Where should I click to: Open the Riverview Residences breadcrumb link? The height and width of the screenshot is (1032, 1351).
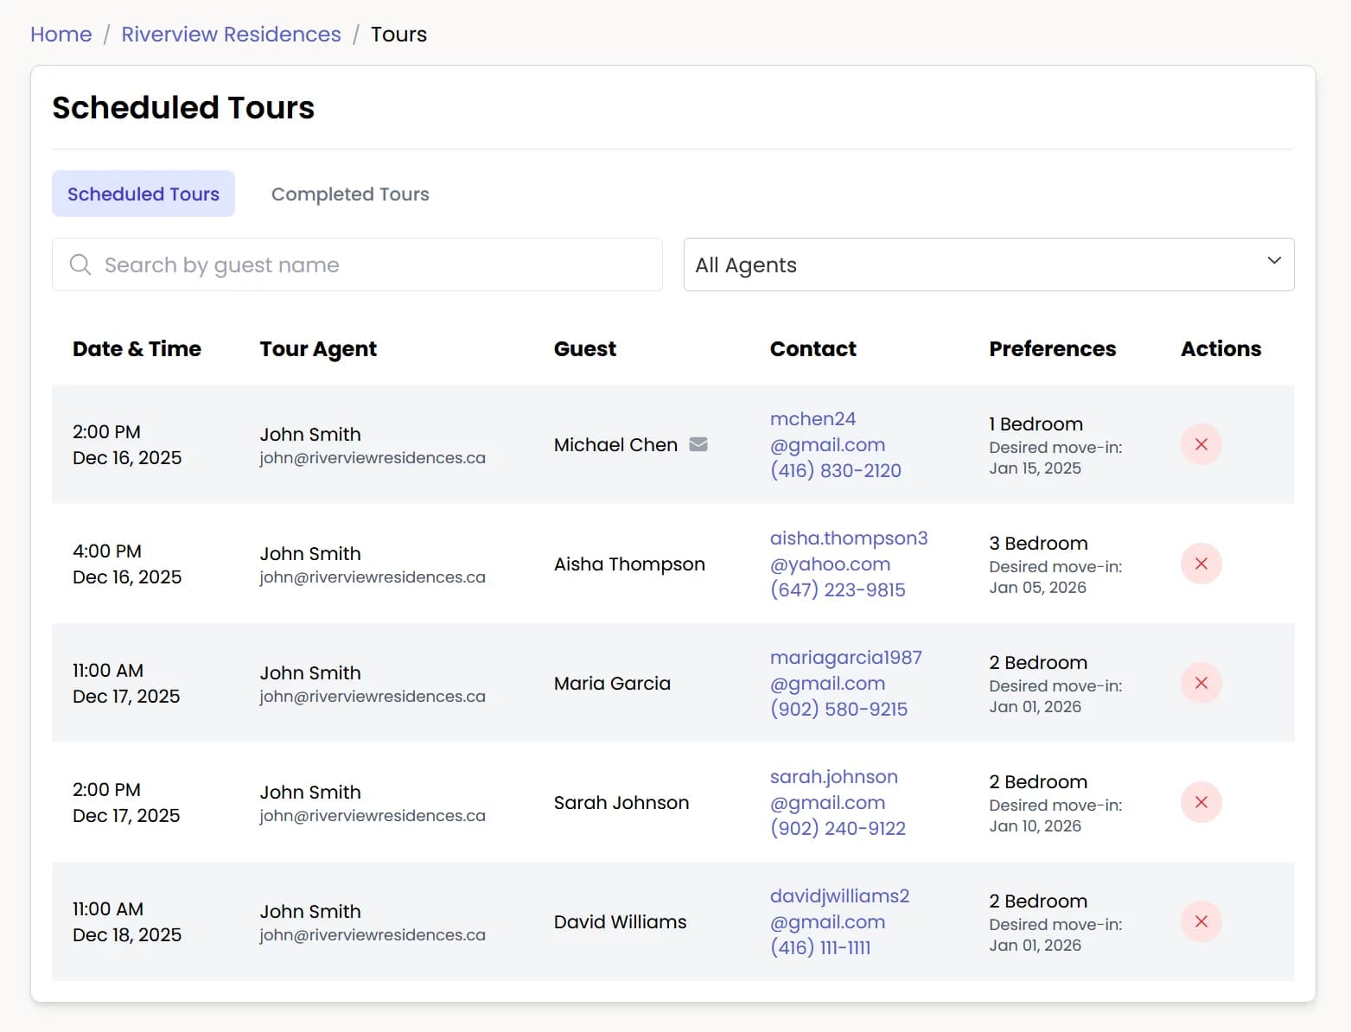coord(231,34)
